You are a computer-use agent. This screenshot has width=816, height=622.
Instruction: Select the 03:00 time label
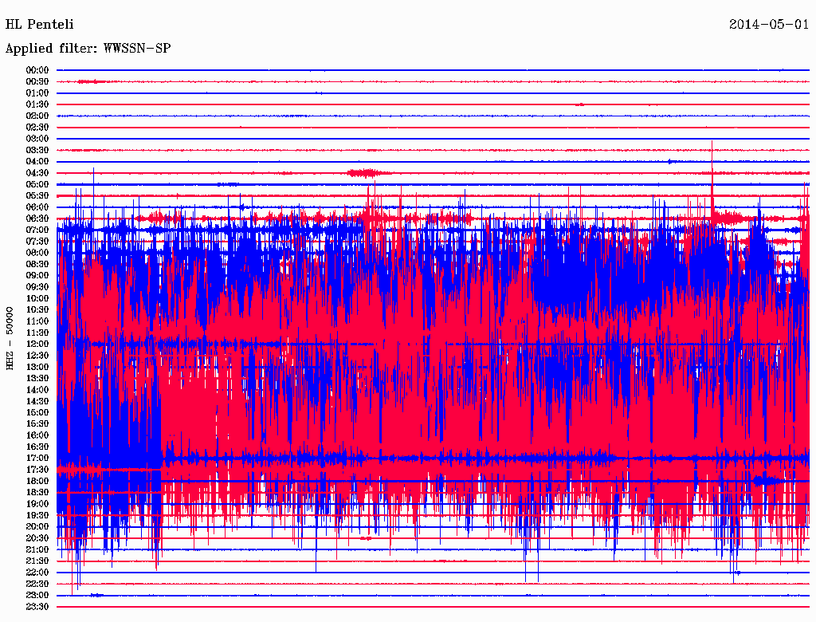(37, 139)
